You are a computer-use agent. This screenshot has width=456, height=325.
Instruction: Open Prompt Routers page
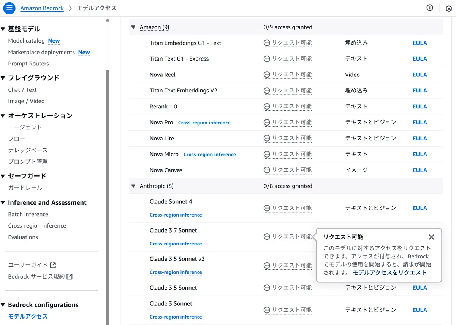(28, 64)
